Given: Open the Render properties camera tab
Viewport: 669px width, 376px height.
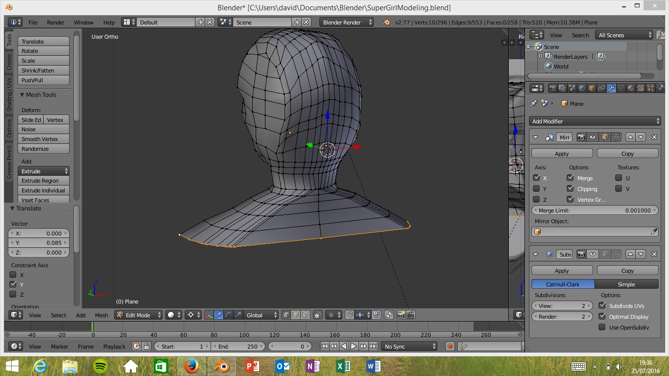Looking at the screenshot, I should pyautogui.click(x=552, y=89).
